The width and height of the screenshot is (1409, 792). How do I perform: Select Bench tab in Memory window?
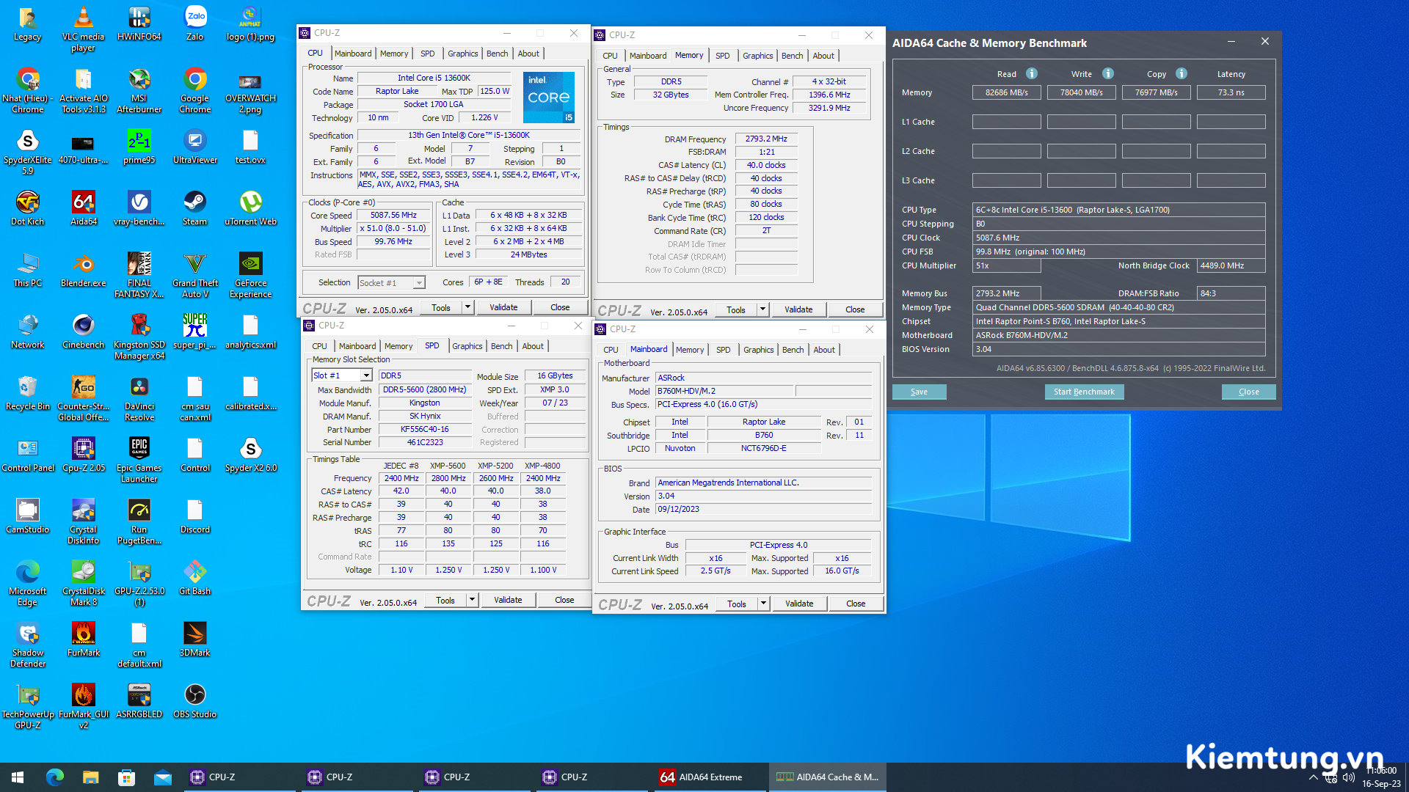click(x=793, y=56)
